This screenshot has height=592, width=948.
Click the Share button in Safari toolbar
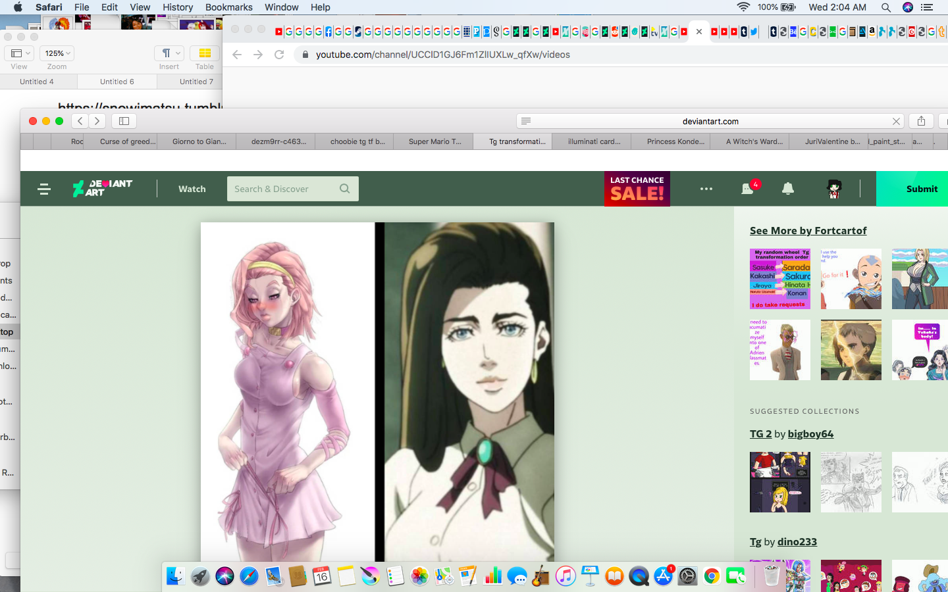tap(921, 121)
